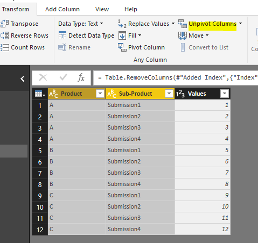The image size is (258, 243).
Task: Click Submission1 cell in row 1
Action: pos(141,105)
